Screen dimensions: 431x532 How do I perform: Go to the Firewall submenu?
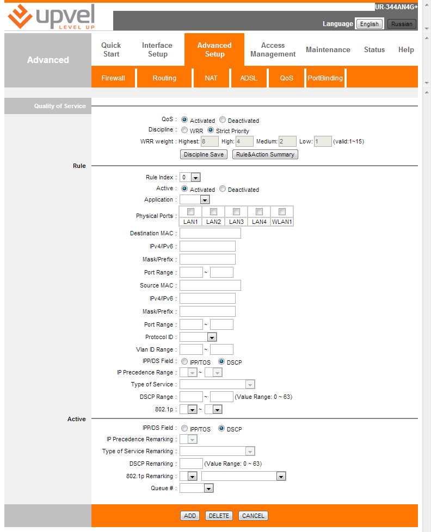[x=113, y=78]
